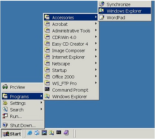Open the Settings submenu in Start menu
The width and height of the screenshot is (155, 139).
tap(22, 103)
